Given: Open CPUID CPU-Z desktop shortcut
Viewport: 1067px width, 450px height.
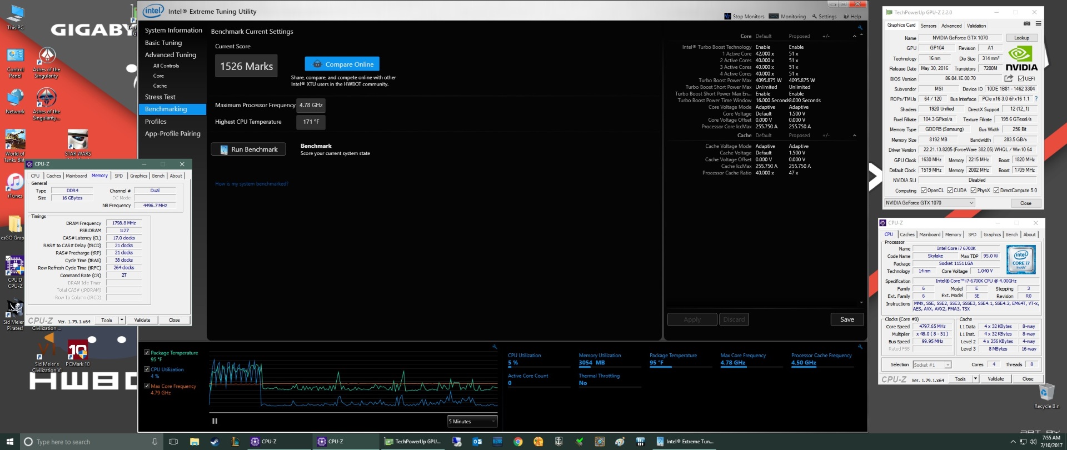Looking at the screenshot, I should [x=15, y=272].
